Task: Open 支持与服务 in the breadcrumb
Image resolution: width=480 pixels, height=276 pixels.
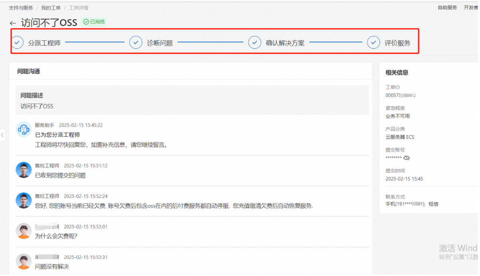Action: 21,8
